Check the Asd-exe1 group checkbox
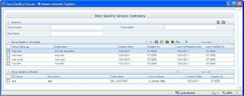 tap(8, 55)
